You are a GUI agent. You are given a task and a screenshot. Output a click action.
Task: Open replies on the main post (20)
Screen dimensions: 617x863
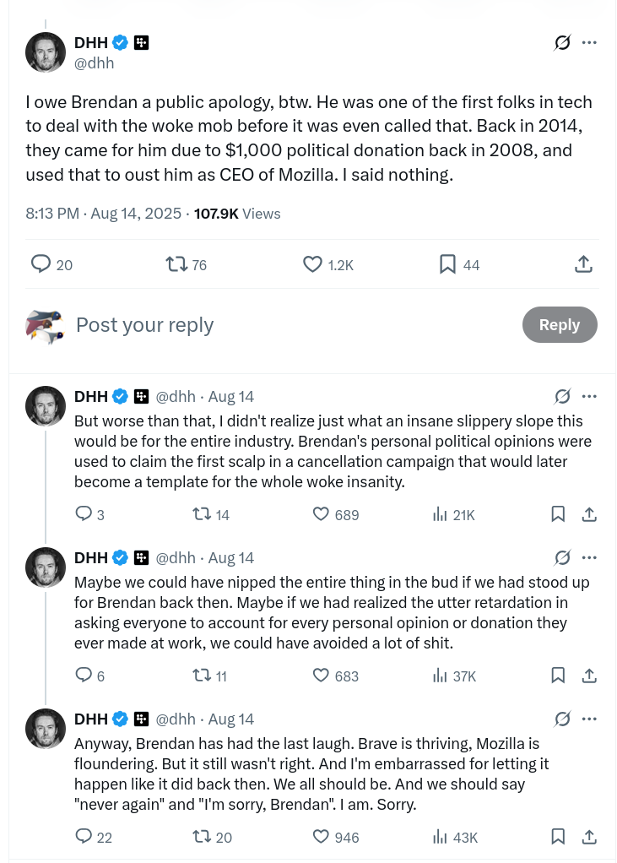pos(41,264)
